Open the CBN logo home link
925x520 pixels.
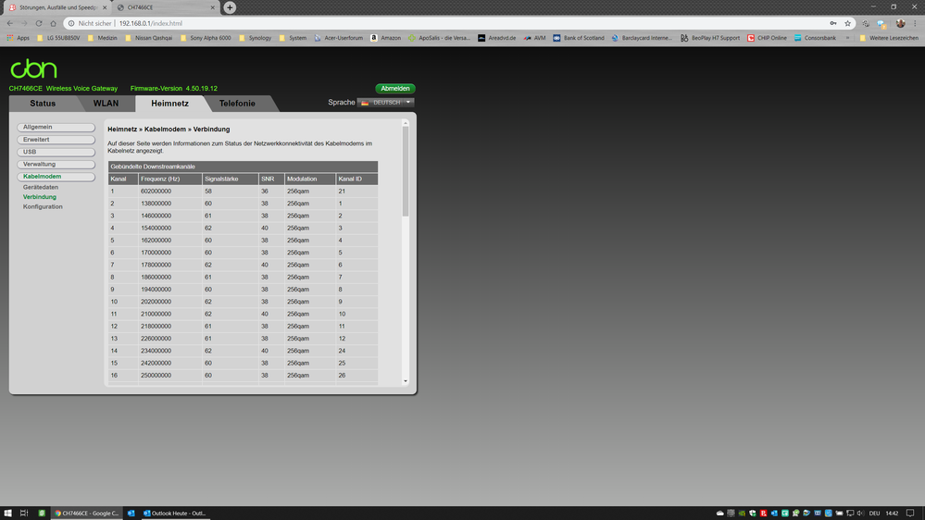[33, 69]
